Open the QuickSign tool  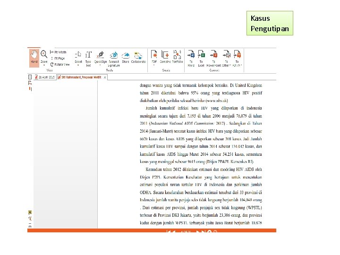coord(101,57)
